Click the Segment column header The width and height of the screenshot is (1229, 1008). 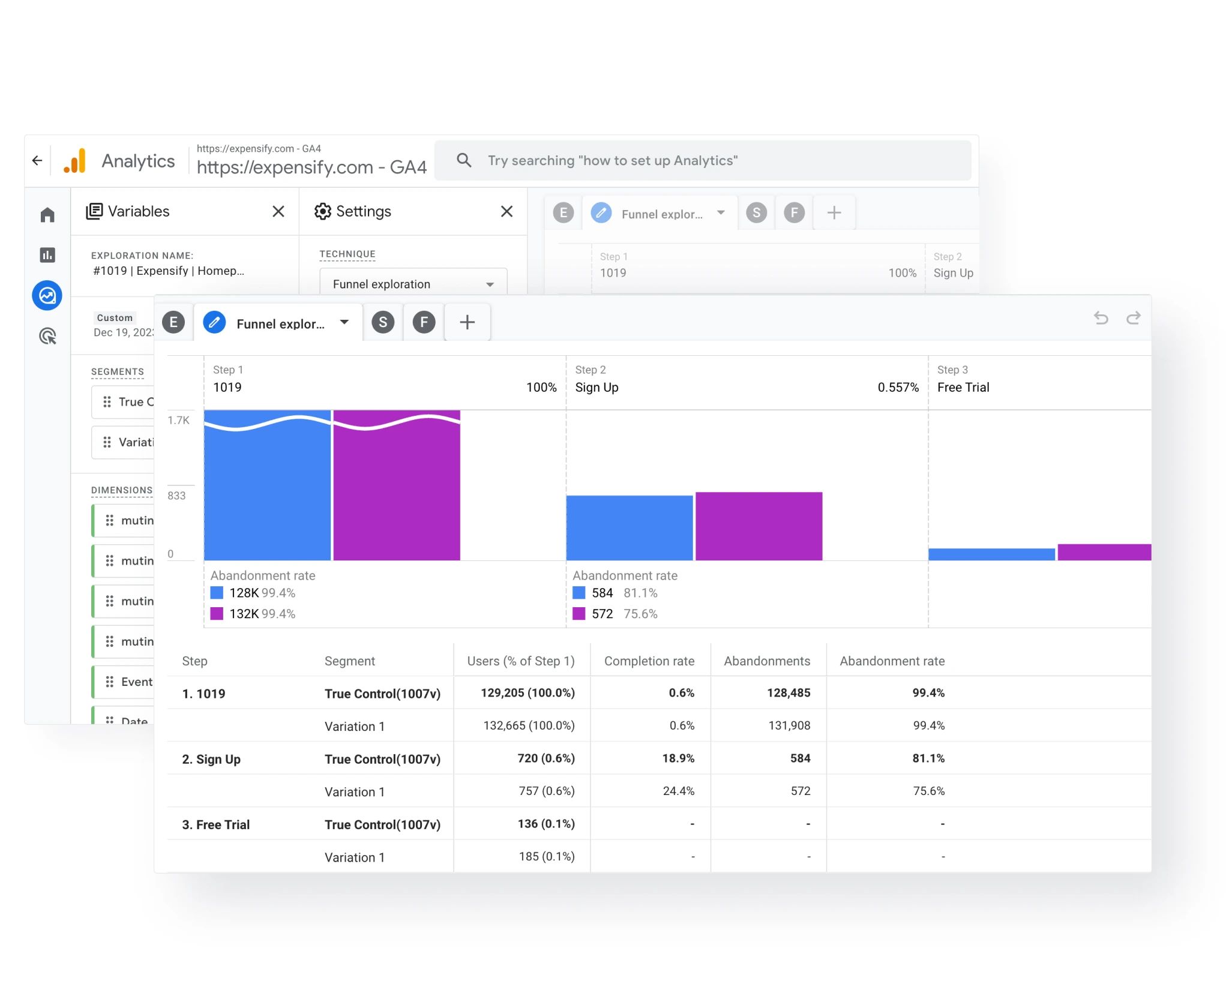(x=349, y=661)
